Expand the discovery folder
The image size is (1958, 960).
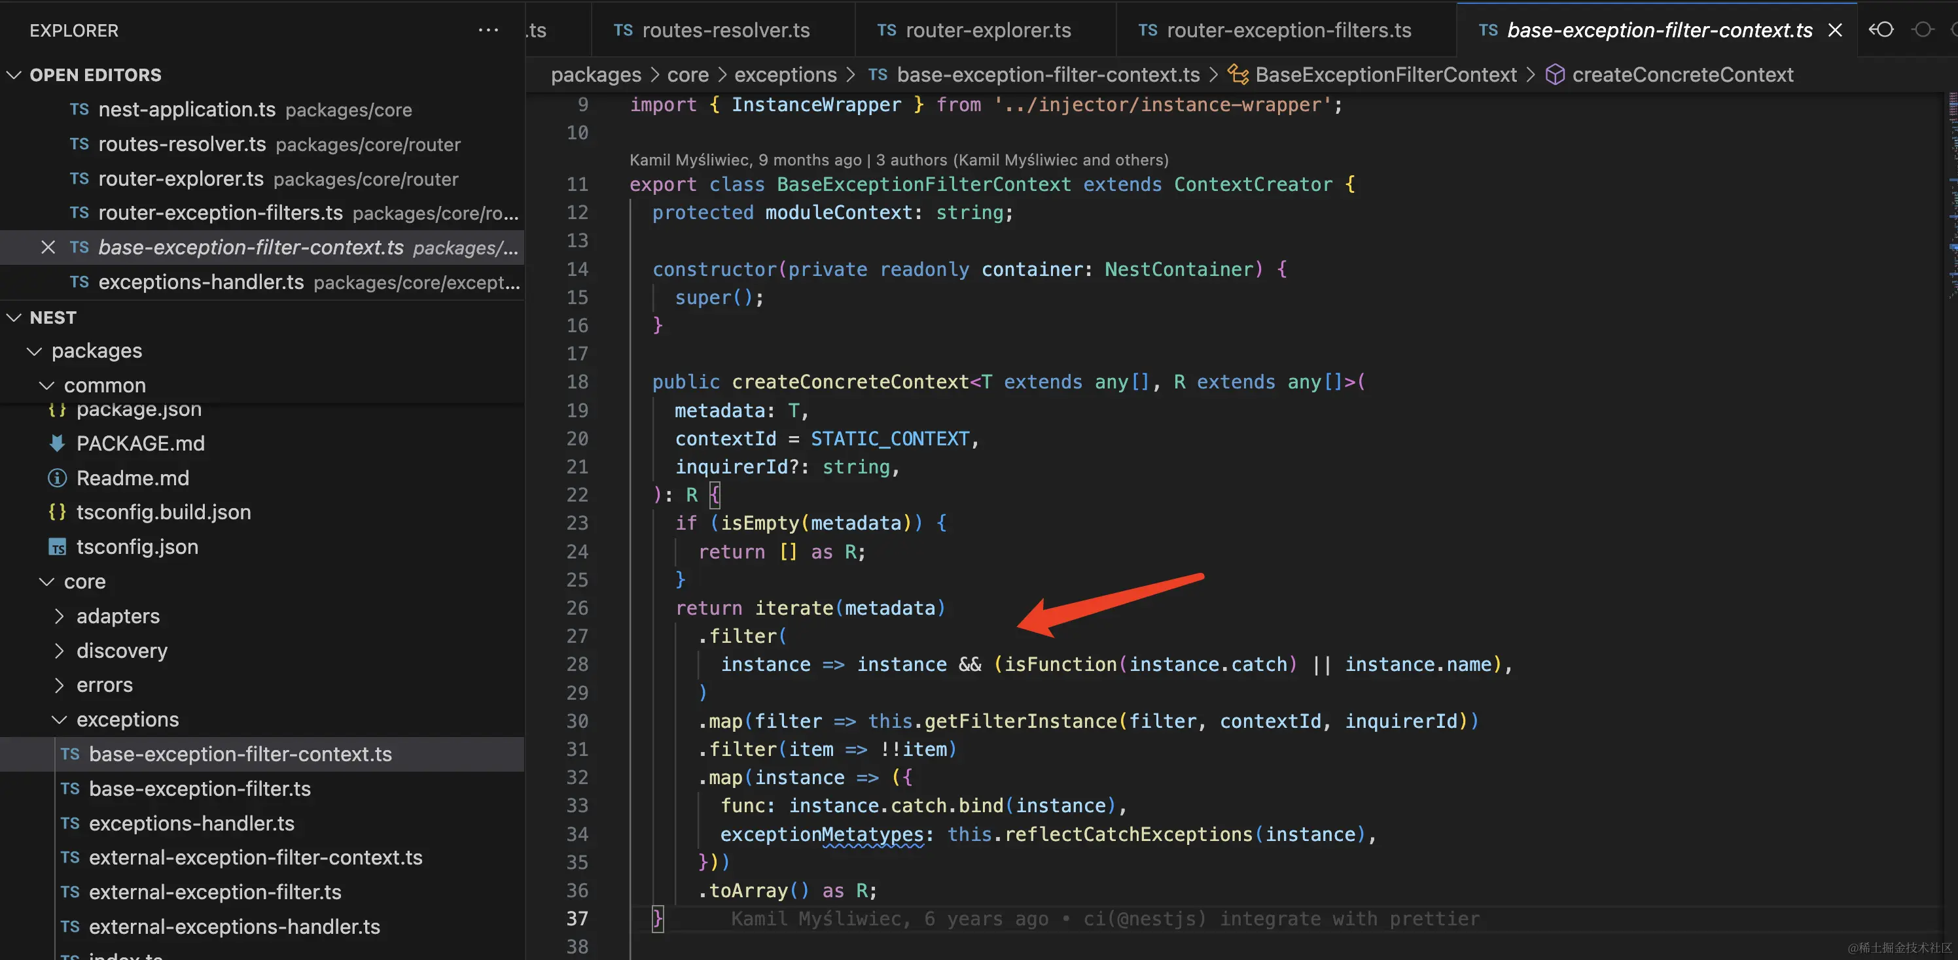pyautogui.click(x=60, y=651)
